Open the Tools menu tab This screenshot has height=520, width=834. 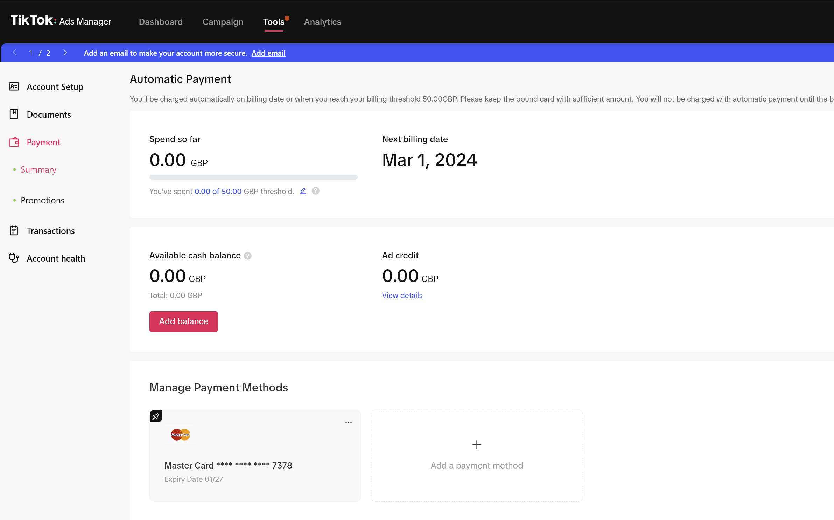274,22
